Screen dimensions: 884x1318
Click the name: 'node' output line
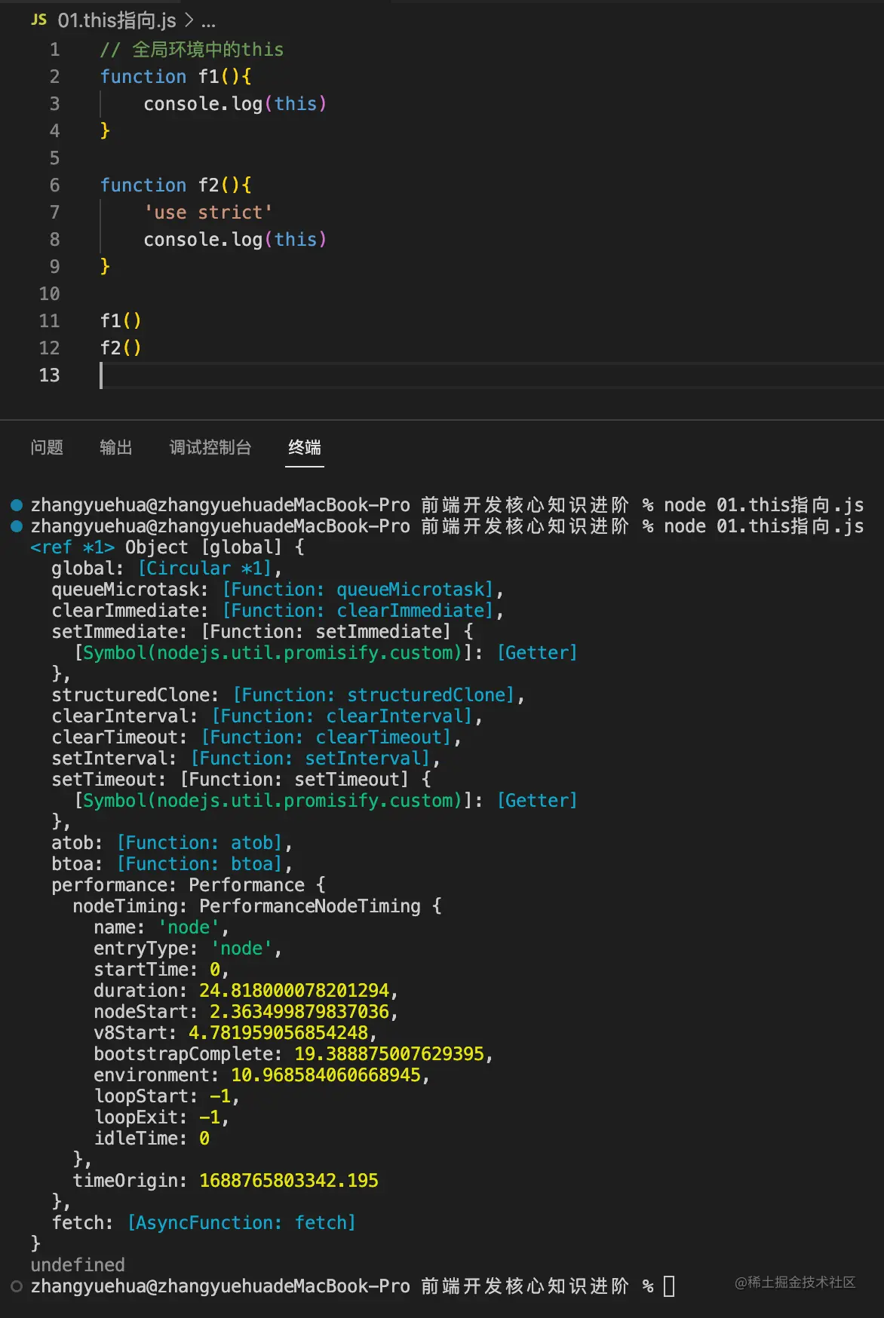pos(161,927)
